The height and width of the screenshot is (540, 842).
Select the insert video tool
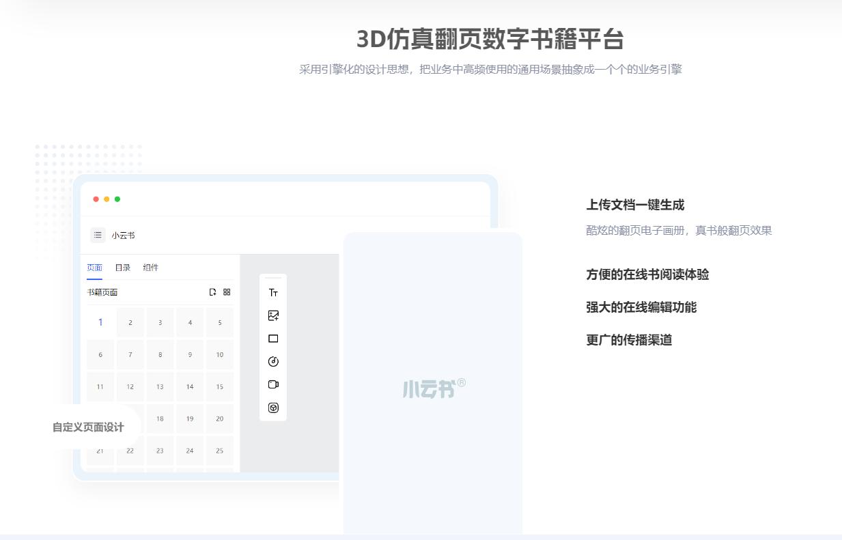click(273, 385)
